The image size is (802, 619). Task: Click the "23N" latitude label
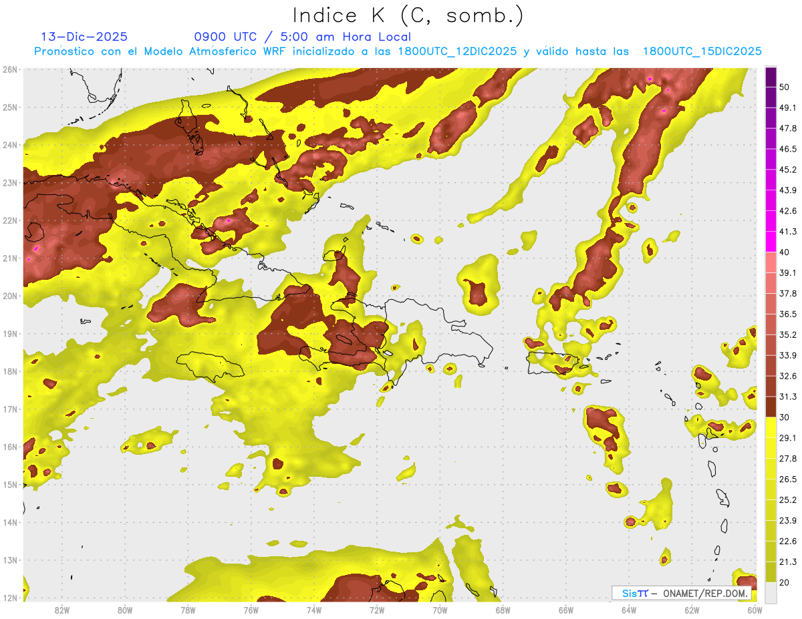pyautogui.click(x=9, y=182)
